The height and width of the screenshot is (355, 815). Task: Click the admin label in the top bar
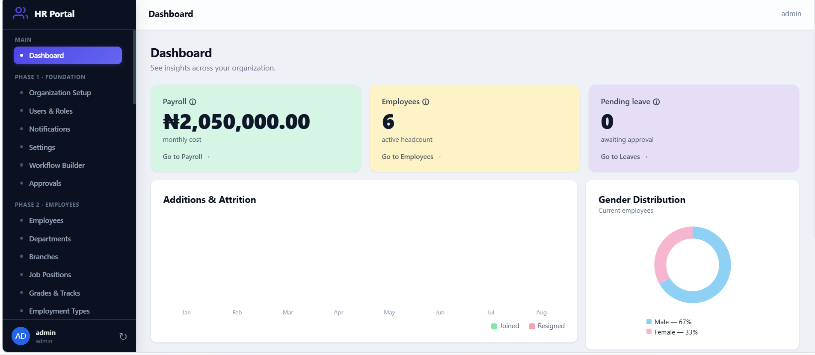click(x=791, y=14)
